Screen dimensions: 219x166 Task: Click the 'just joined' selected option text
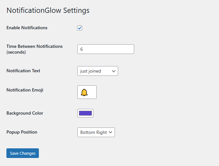coord(91,71)
